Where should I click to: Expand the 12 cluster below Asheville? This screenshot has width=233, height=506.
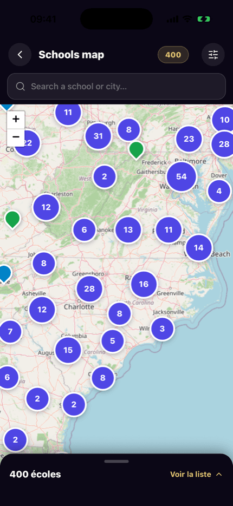click(42, 310)
